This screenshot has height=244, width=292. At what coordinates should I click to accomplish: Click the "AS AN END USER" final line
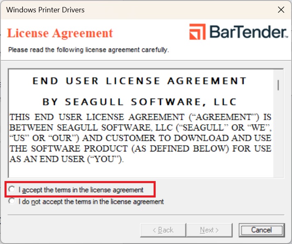point(67,159)
